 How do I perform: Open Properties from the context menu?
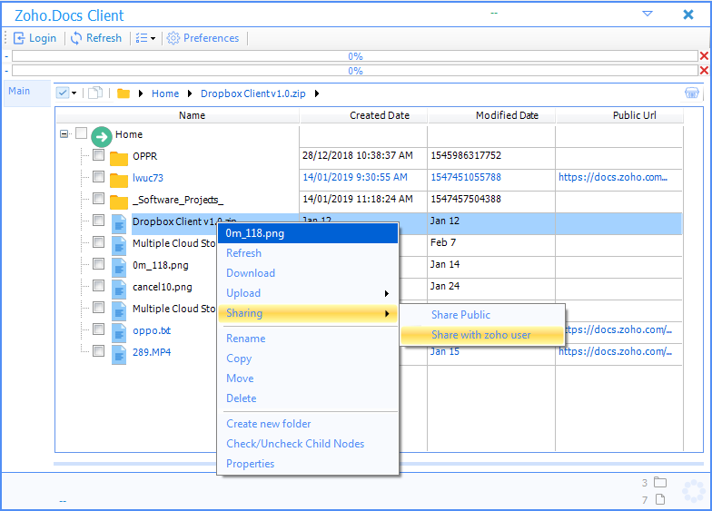coord(308,464)
